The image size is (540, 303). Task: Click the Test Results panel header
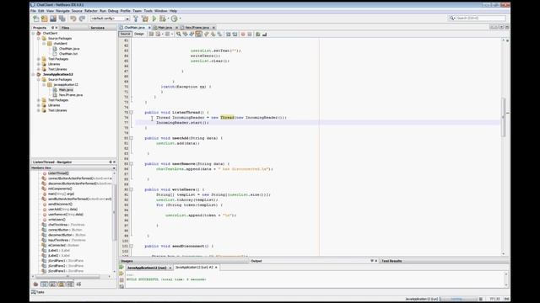click(x=391, y=261)
